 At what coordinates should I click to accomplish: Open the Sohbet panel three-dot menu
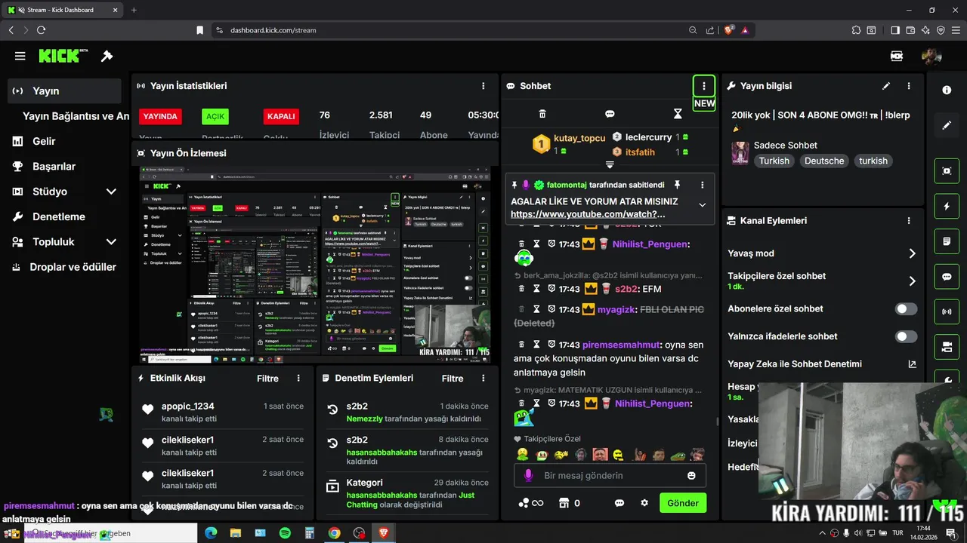pos(704,86)
